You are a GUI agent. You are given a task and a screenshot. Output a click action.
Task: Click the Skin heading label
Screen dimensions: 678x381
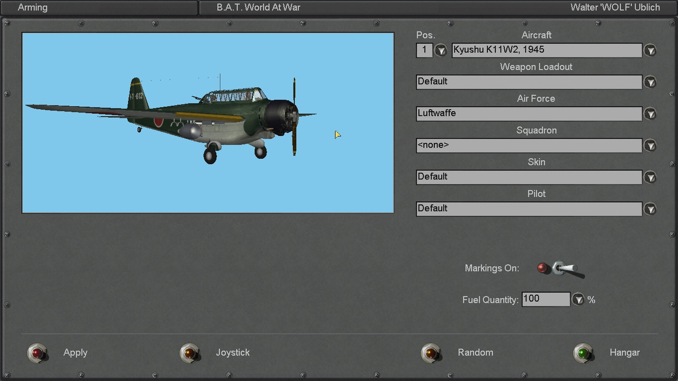[x=536, y=162]
